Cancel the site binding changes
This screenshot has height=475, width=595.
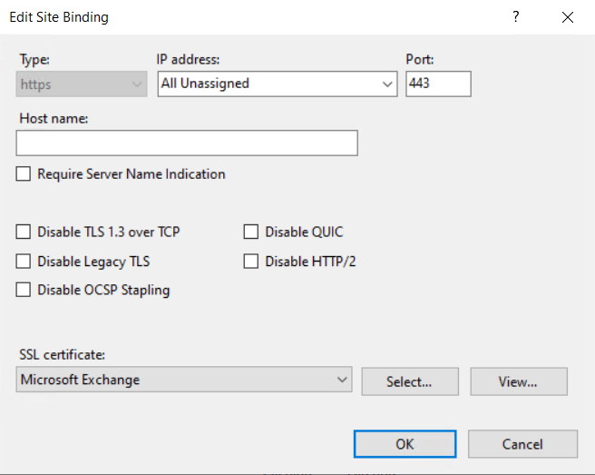click(523, 444)
